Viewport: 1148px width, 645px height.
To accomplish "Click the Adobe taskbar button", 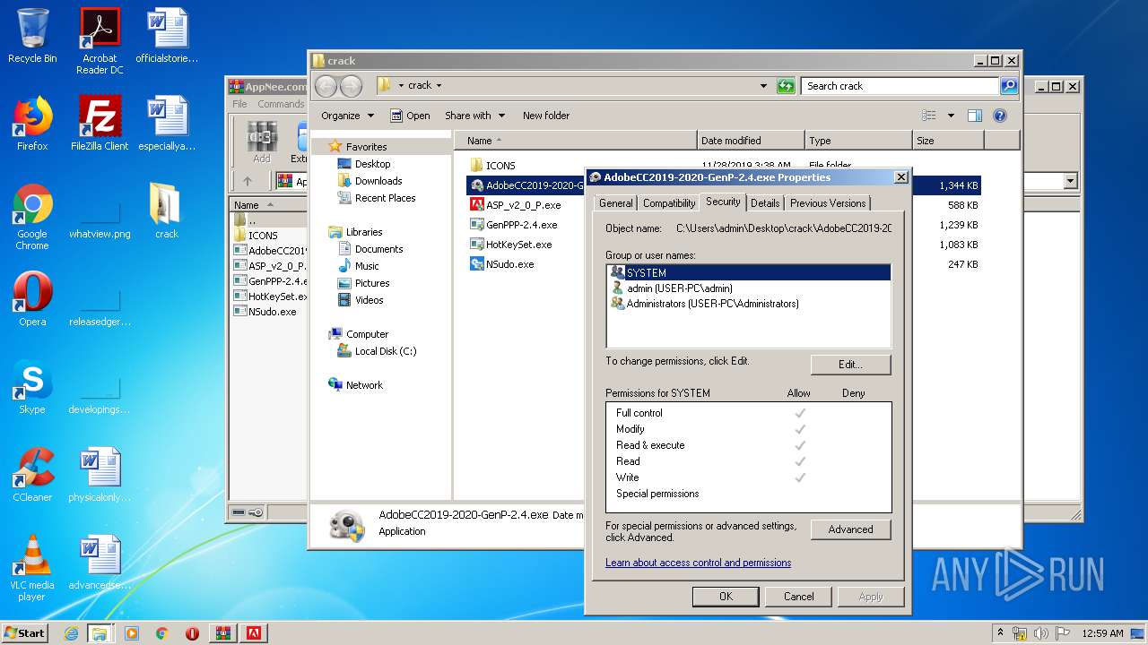I will coord(254,632).
